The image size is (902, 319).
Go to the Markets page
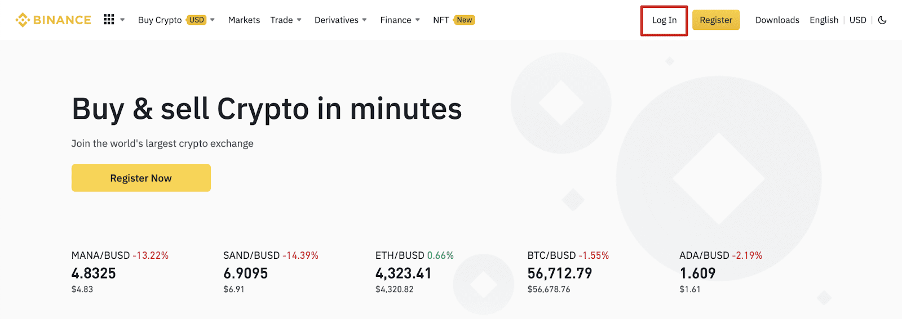coord(244,20)
